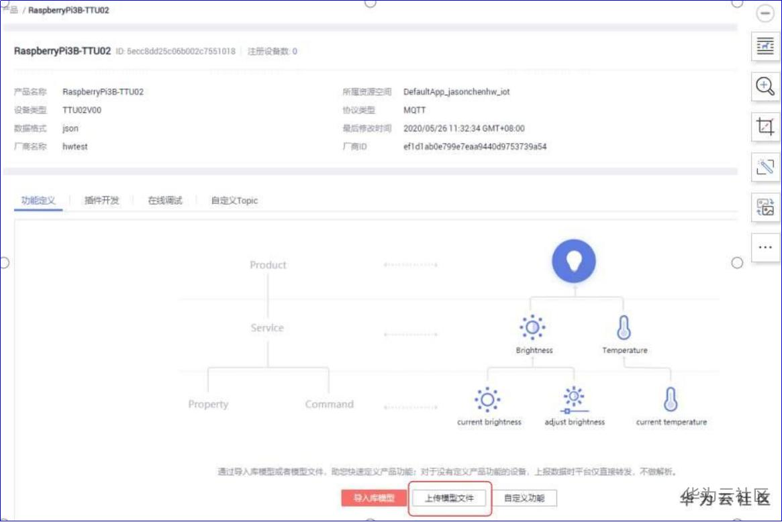Select the Brightness service icon

tap(533, 327)
